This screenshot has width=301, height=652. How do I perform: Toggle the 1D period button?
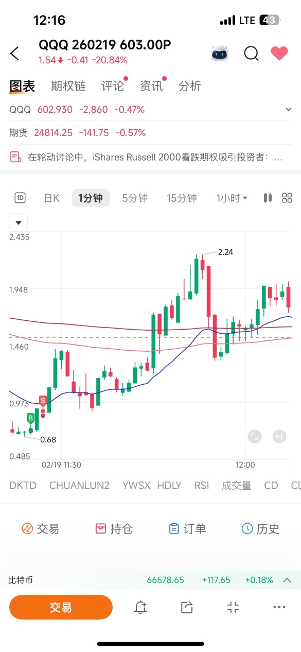[x=20, y=198]
